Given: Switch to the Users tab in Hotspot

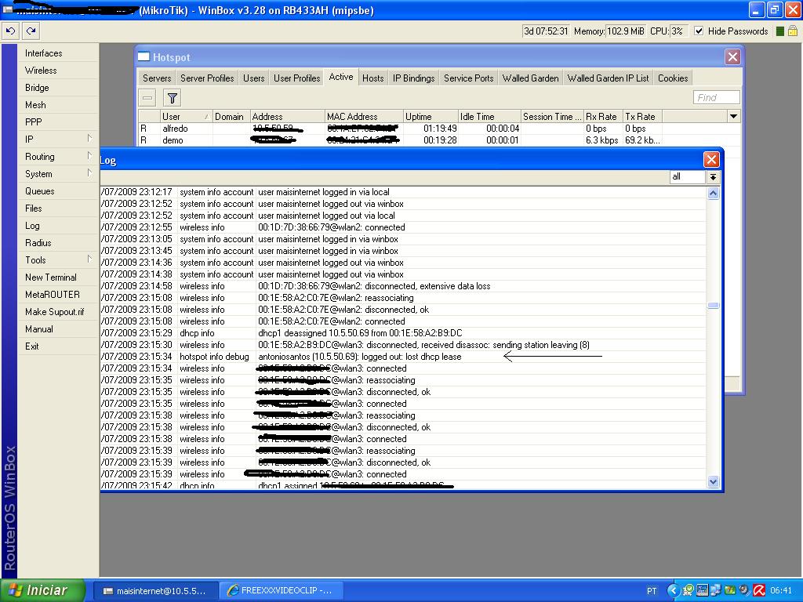Looking at the screenshot, I should 253,78.
